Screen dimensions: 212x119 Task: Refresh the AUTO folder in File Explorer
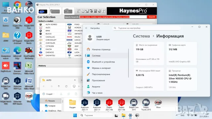tap(66, 86)
